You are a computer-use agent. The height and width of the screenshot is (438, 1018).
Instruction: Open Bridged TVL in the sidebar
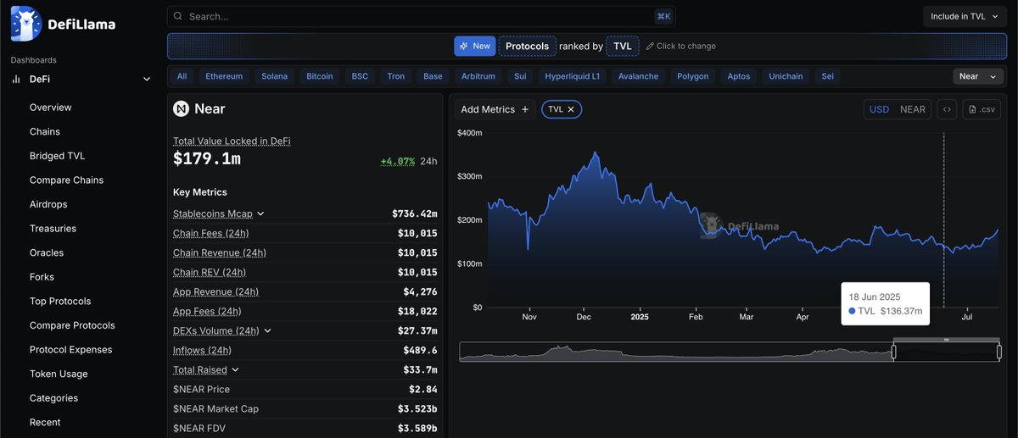point(57,156)
